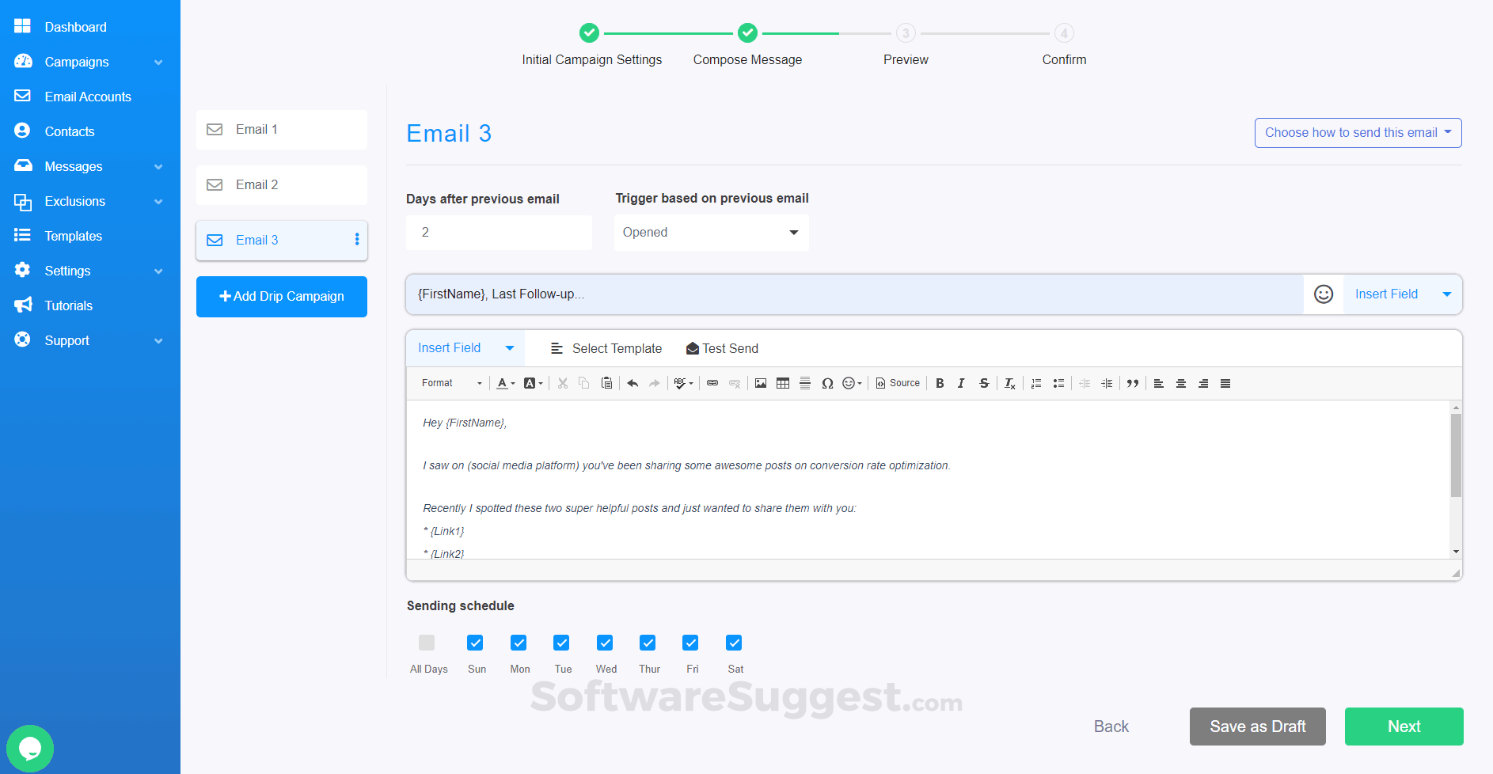This screenshot has width=1493, height=774.
Task: Switch to the Email 1 tab
Action: click(x=281, y=129)
